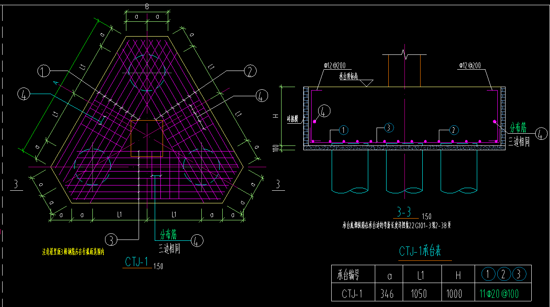Click the 1:50 scale beside the 3-3 title
This screenshot has height=307, width=550.
tap(426, 216)
